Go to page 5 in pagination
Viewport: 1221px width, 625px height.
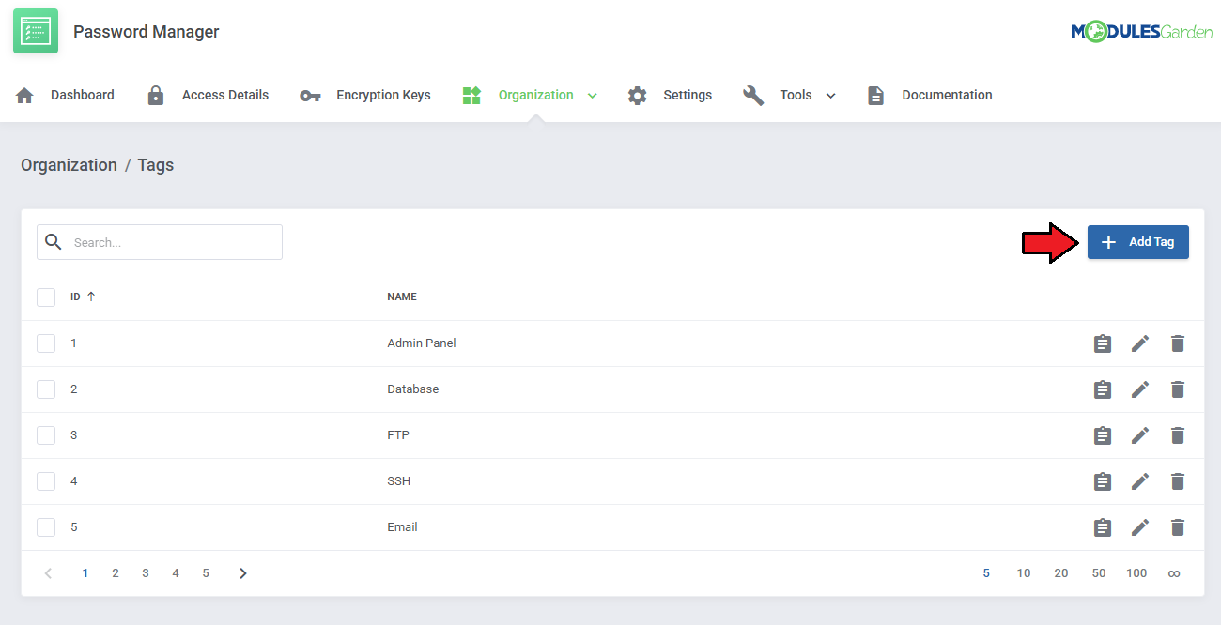(x=206, y=573)
